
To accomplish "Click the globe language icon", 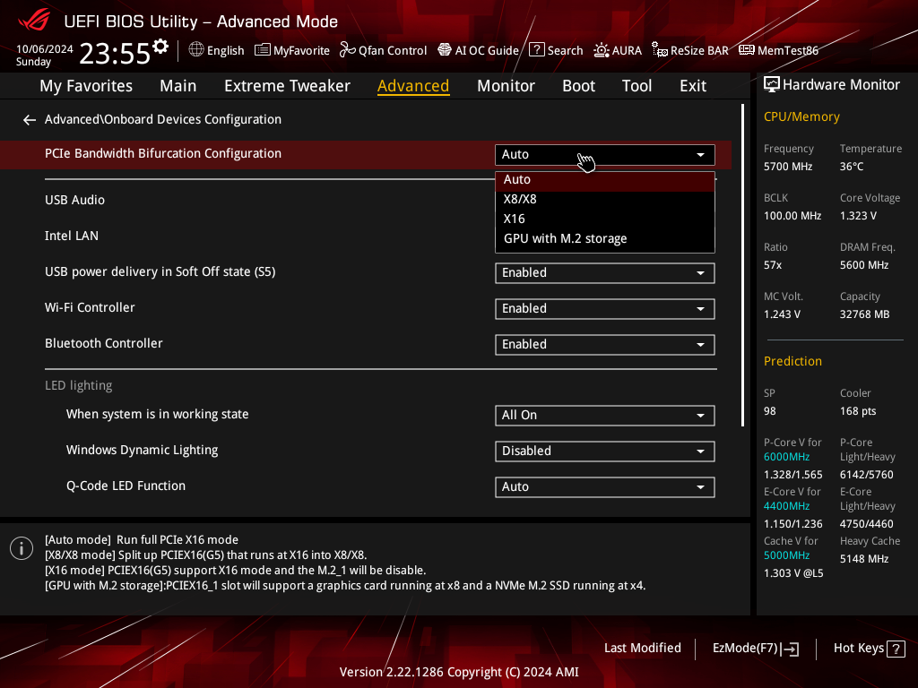I will pyautogui.click(x=196, y=50).
